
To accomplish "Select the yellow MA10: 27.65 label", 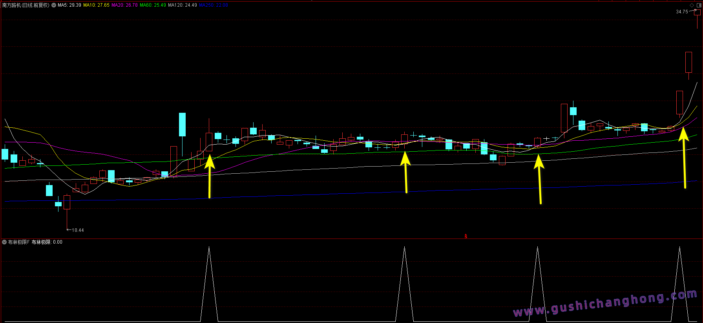I will click(96, 5).
